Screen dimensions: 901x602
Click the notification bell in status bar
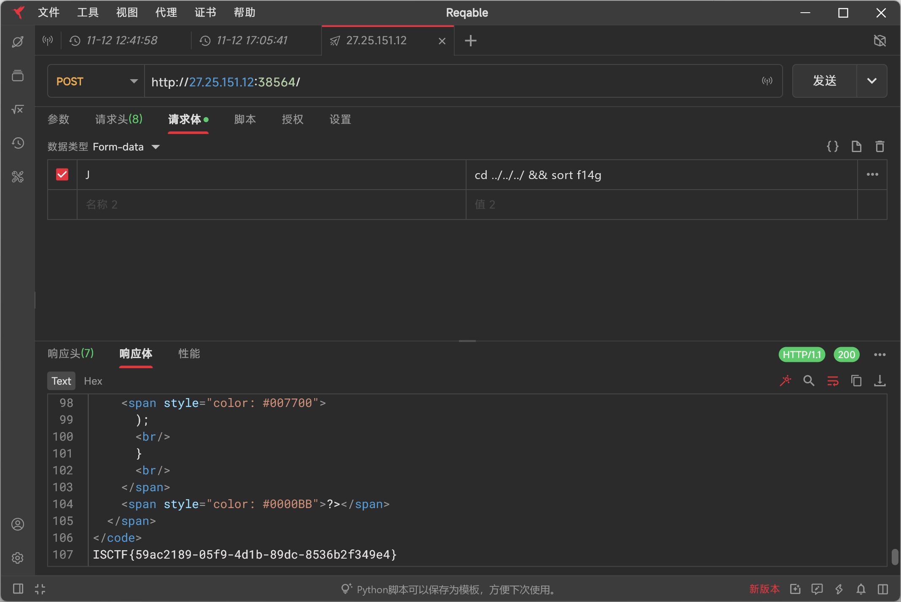pyautogui.click(x=861, y=589)
